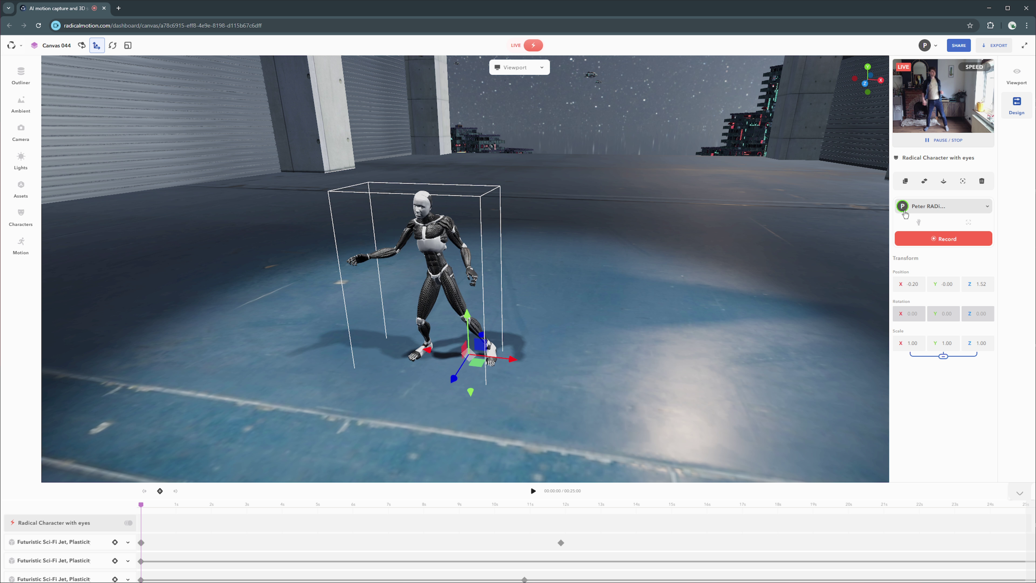Click PAUSE / STOP under the live video
The image size is (1036, 583).
(943, 140)
